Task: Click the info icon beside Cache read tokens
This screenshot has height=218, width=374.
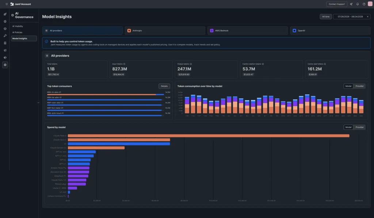Action: [x=325, y=64]
